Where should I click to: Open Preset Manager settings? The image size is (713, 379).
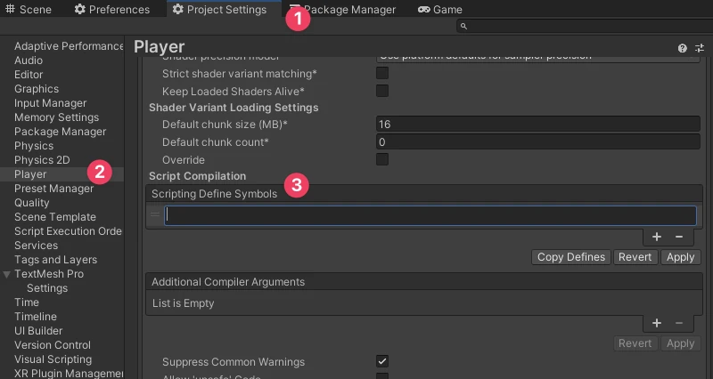pos(53,189)
